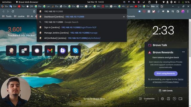Select Dashboard [Jenkins] suggestion

coord(81,17)
